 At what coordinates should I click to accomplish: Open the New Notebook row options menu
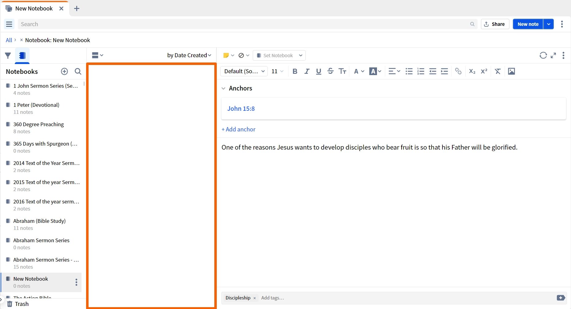pyautogui.click(x=76, y=282)
